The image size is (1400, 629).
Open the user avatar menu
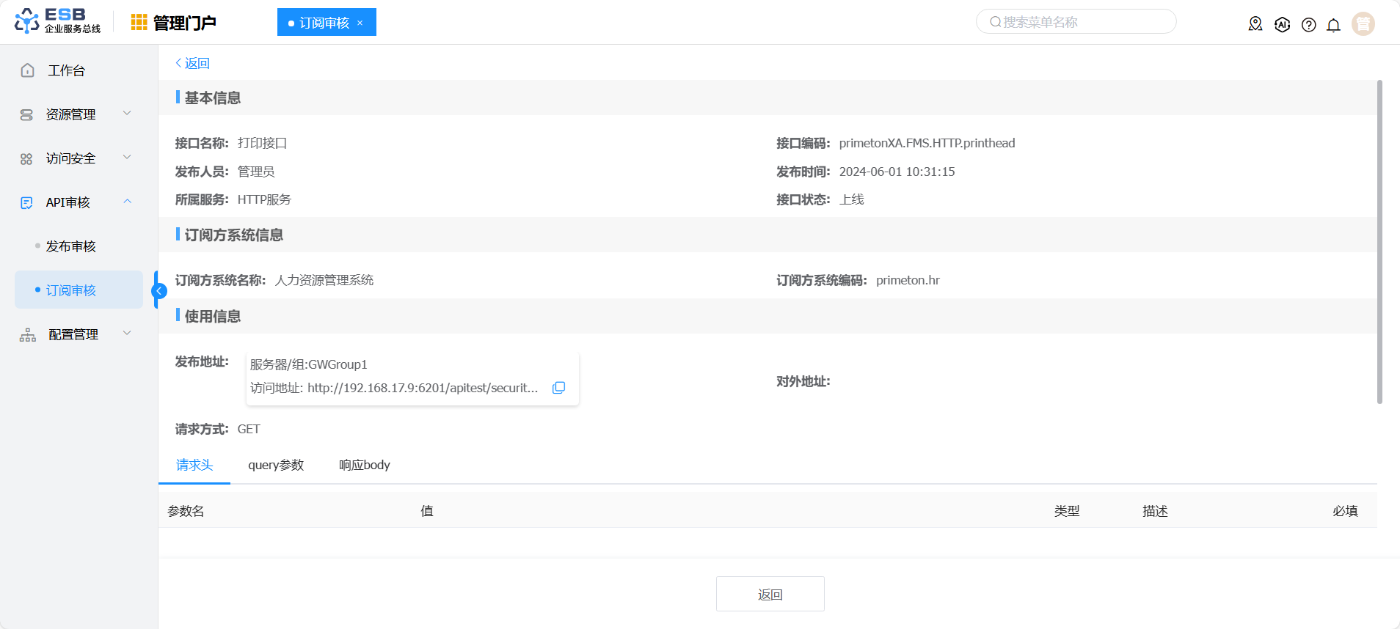(1363, 24)
